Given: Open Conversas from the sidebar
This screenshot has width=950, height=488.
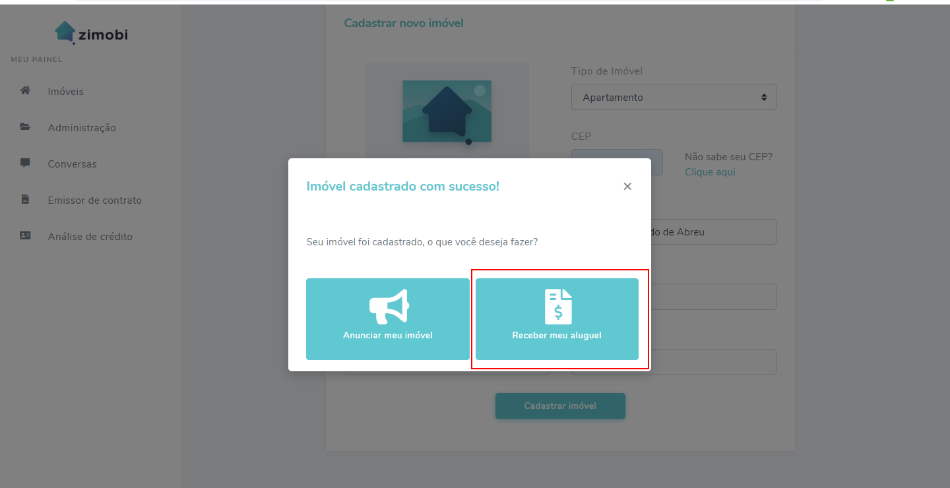Looking at the screenshot, I should (x=72, y=164).
